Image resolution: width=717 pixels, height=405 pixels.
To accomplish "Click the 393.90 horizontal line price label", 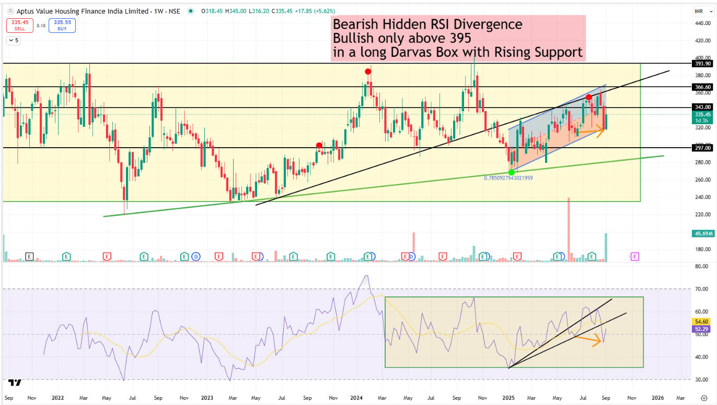I will [x=703, y=64].
